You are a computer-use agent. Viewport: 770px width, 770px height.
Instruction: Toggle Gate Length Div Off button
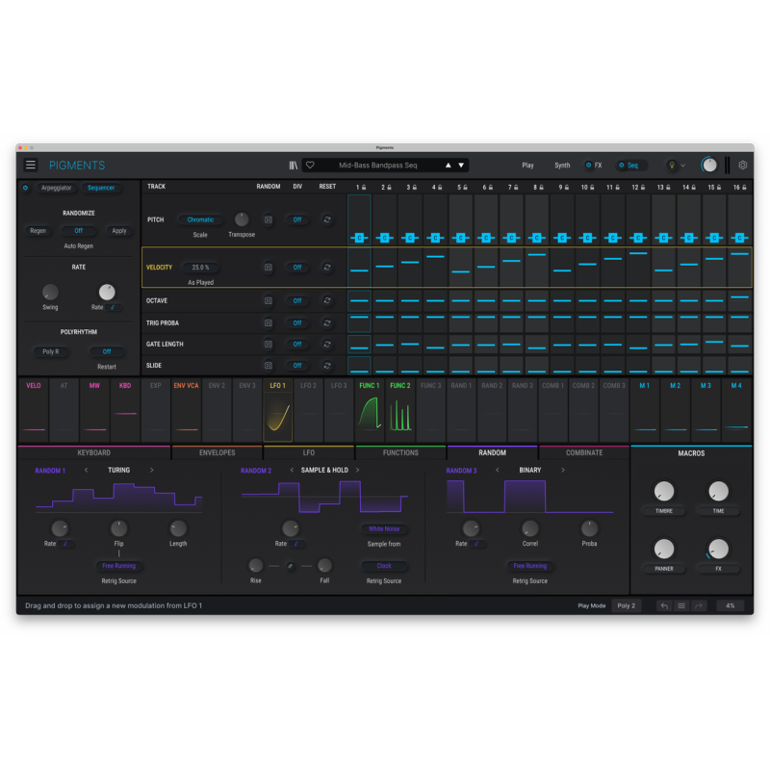click(297, 345)
